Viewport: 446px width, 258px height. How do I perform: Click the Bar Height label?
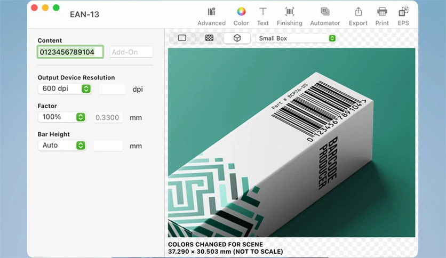pyautogui.click(x=54, y=134)
